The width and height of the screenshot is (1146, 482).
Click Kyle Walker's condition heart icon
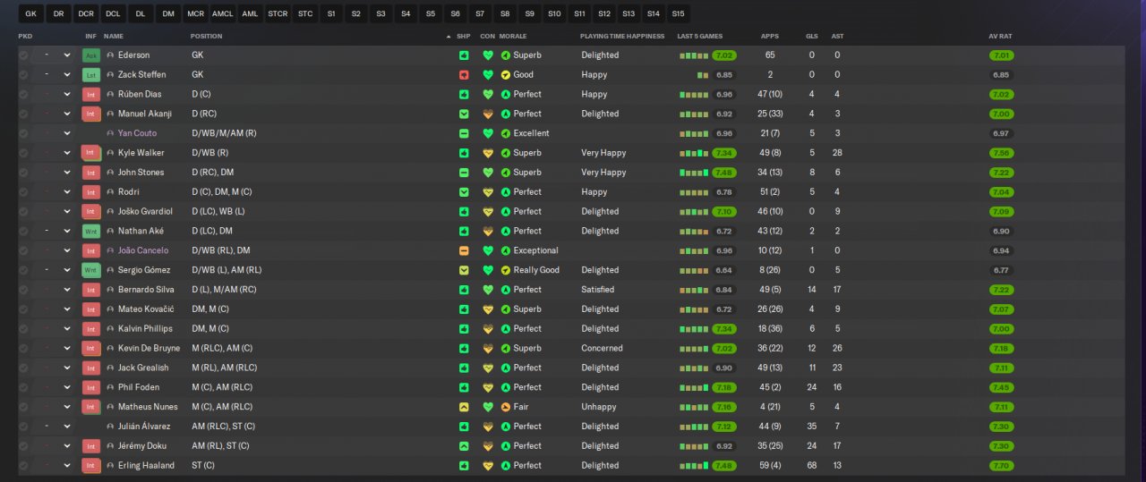(x=488, y=153)
